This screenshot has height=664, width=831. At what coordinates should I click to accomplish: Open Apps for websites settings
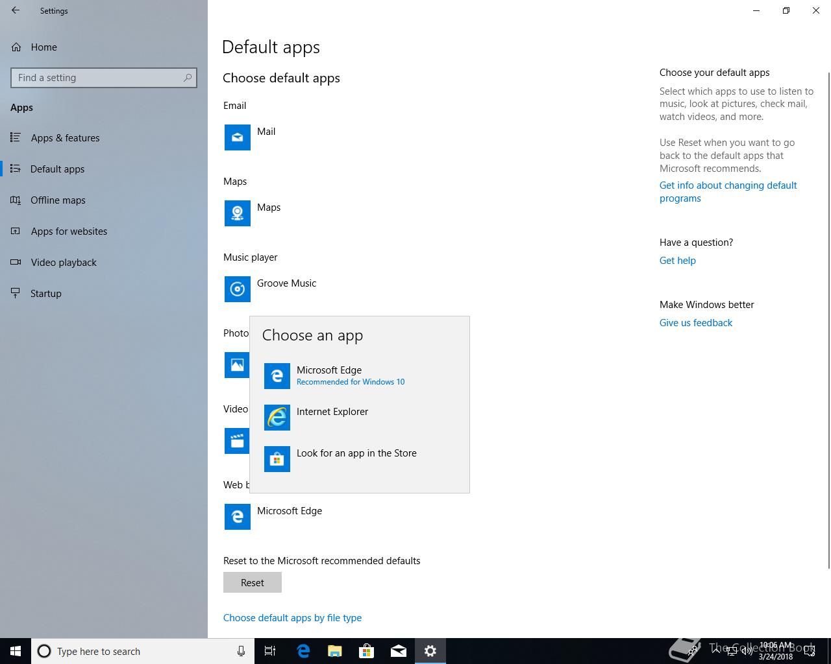[104, 231]
